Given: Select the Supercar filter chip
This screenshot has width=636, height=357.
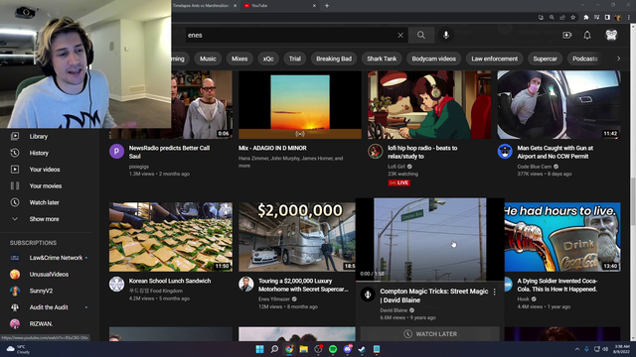Looking at the screenshot, I should [x=545, y=59].
